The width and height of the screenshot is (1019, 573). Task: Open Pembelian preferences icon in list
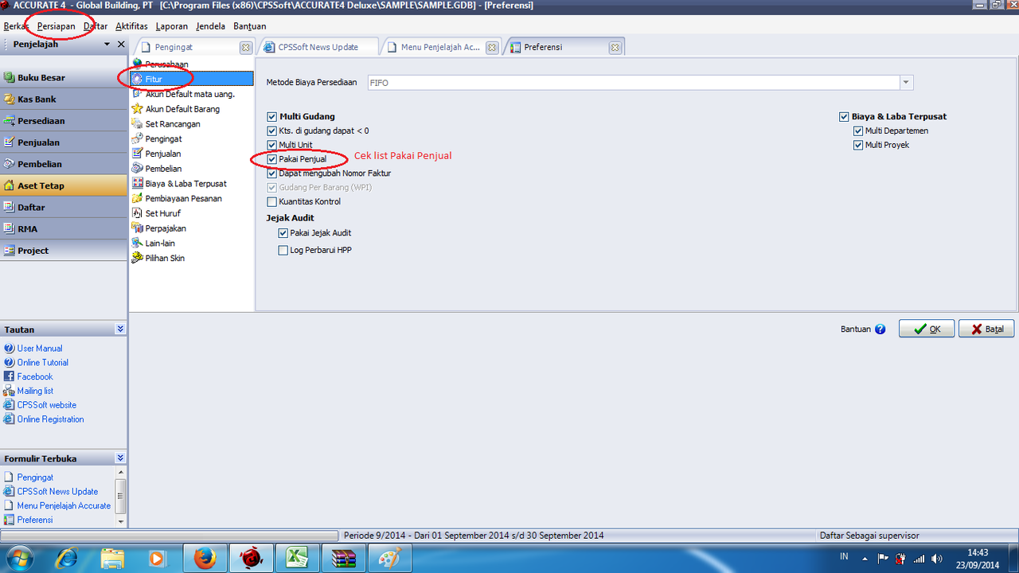[x=138, y=169]
